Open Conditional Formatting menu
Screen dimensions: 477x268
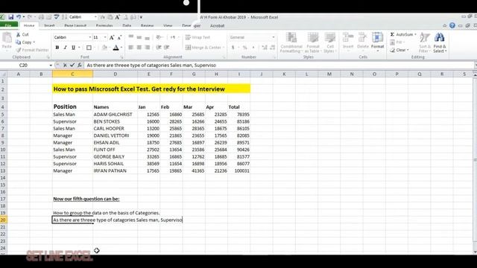point(291,42)
